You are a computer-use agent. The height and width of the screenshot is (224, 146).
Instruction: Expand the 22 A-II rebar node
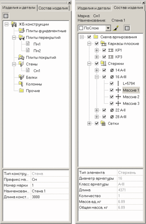[97, 110]
